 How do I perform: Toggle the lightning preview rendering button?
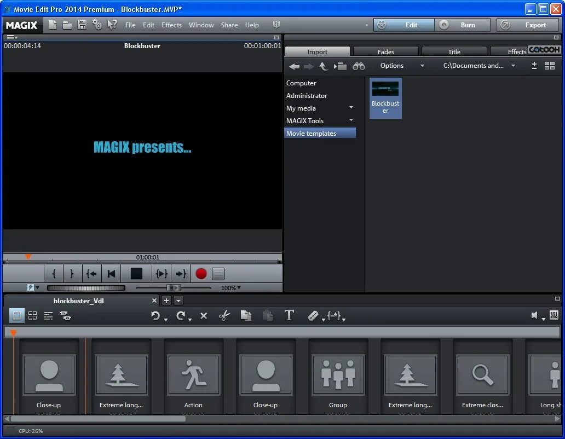(31, 287)
